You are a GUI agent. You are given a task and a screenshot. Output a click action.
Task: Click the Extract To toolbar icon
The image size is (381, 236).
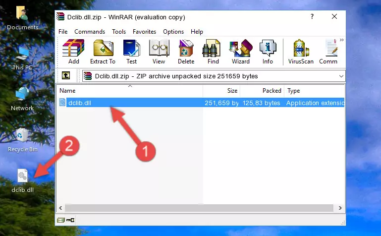103,52
